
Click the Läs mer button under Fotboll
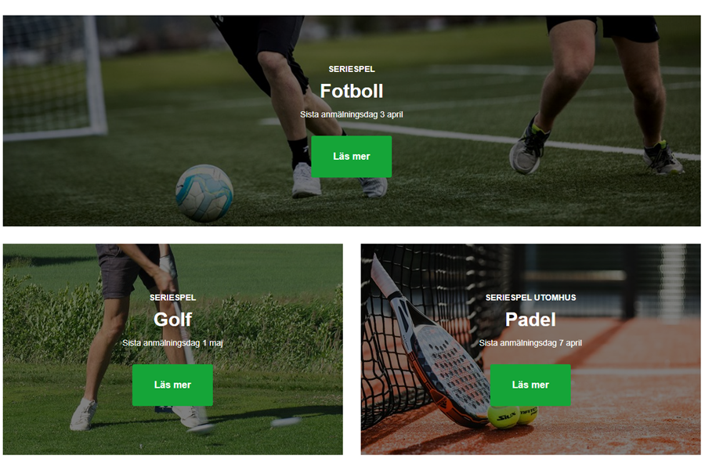coord(351,157)
